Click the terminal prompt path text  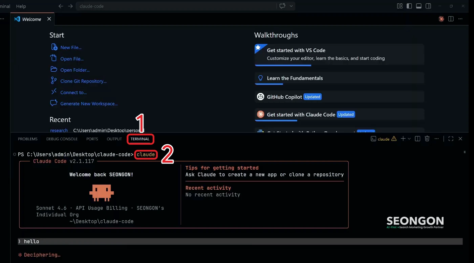pos(76,154)
